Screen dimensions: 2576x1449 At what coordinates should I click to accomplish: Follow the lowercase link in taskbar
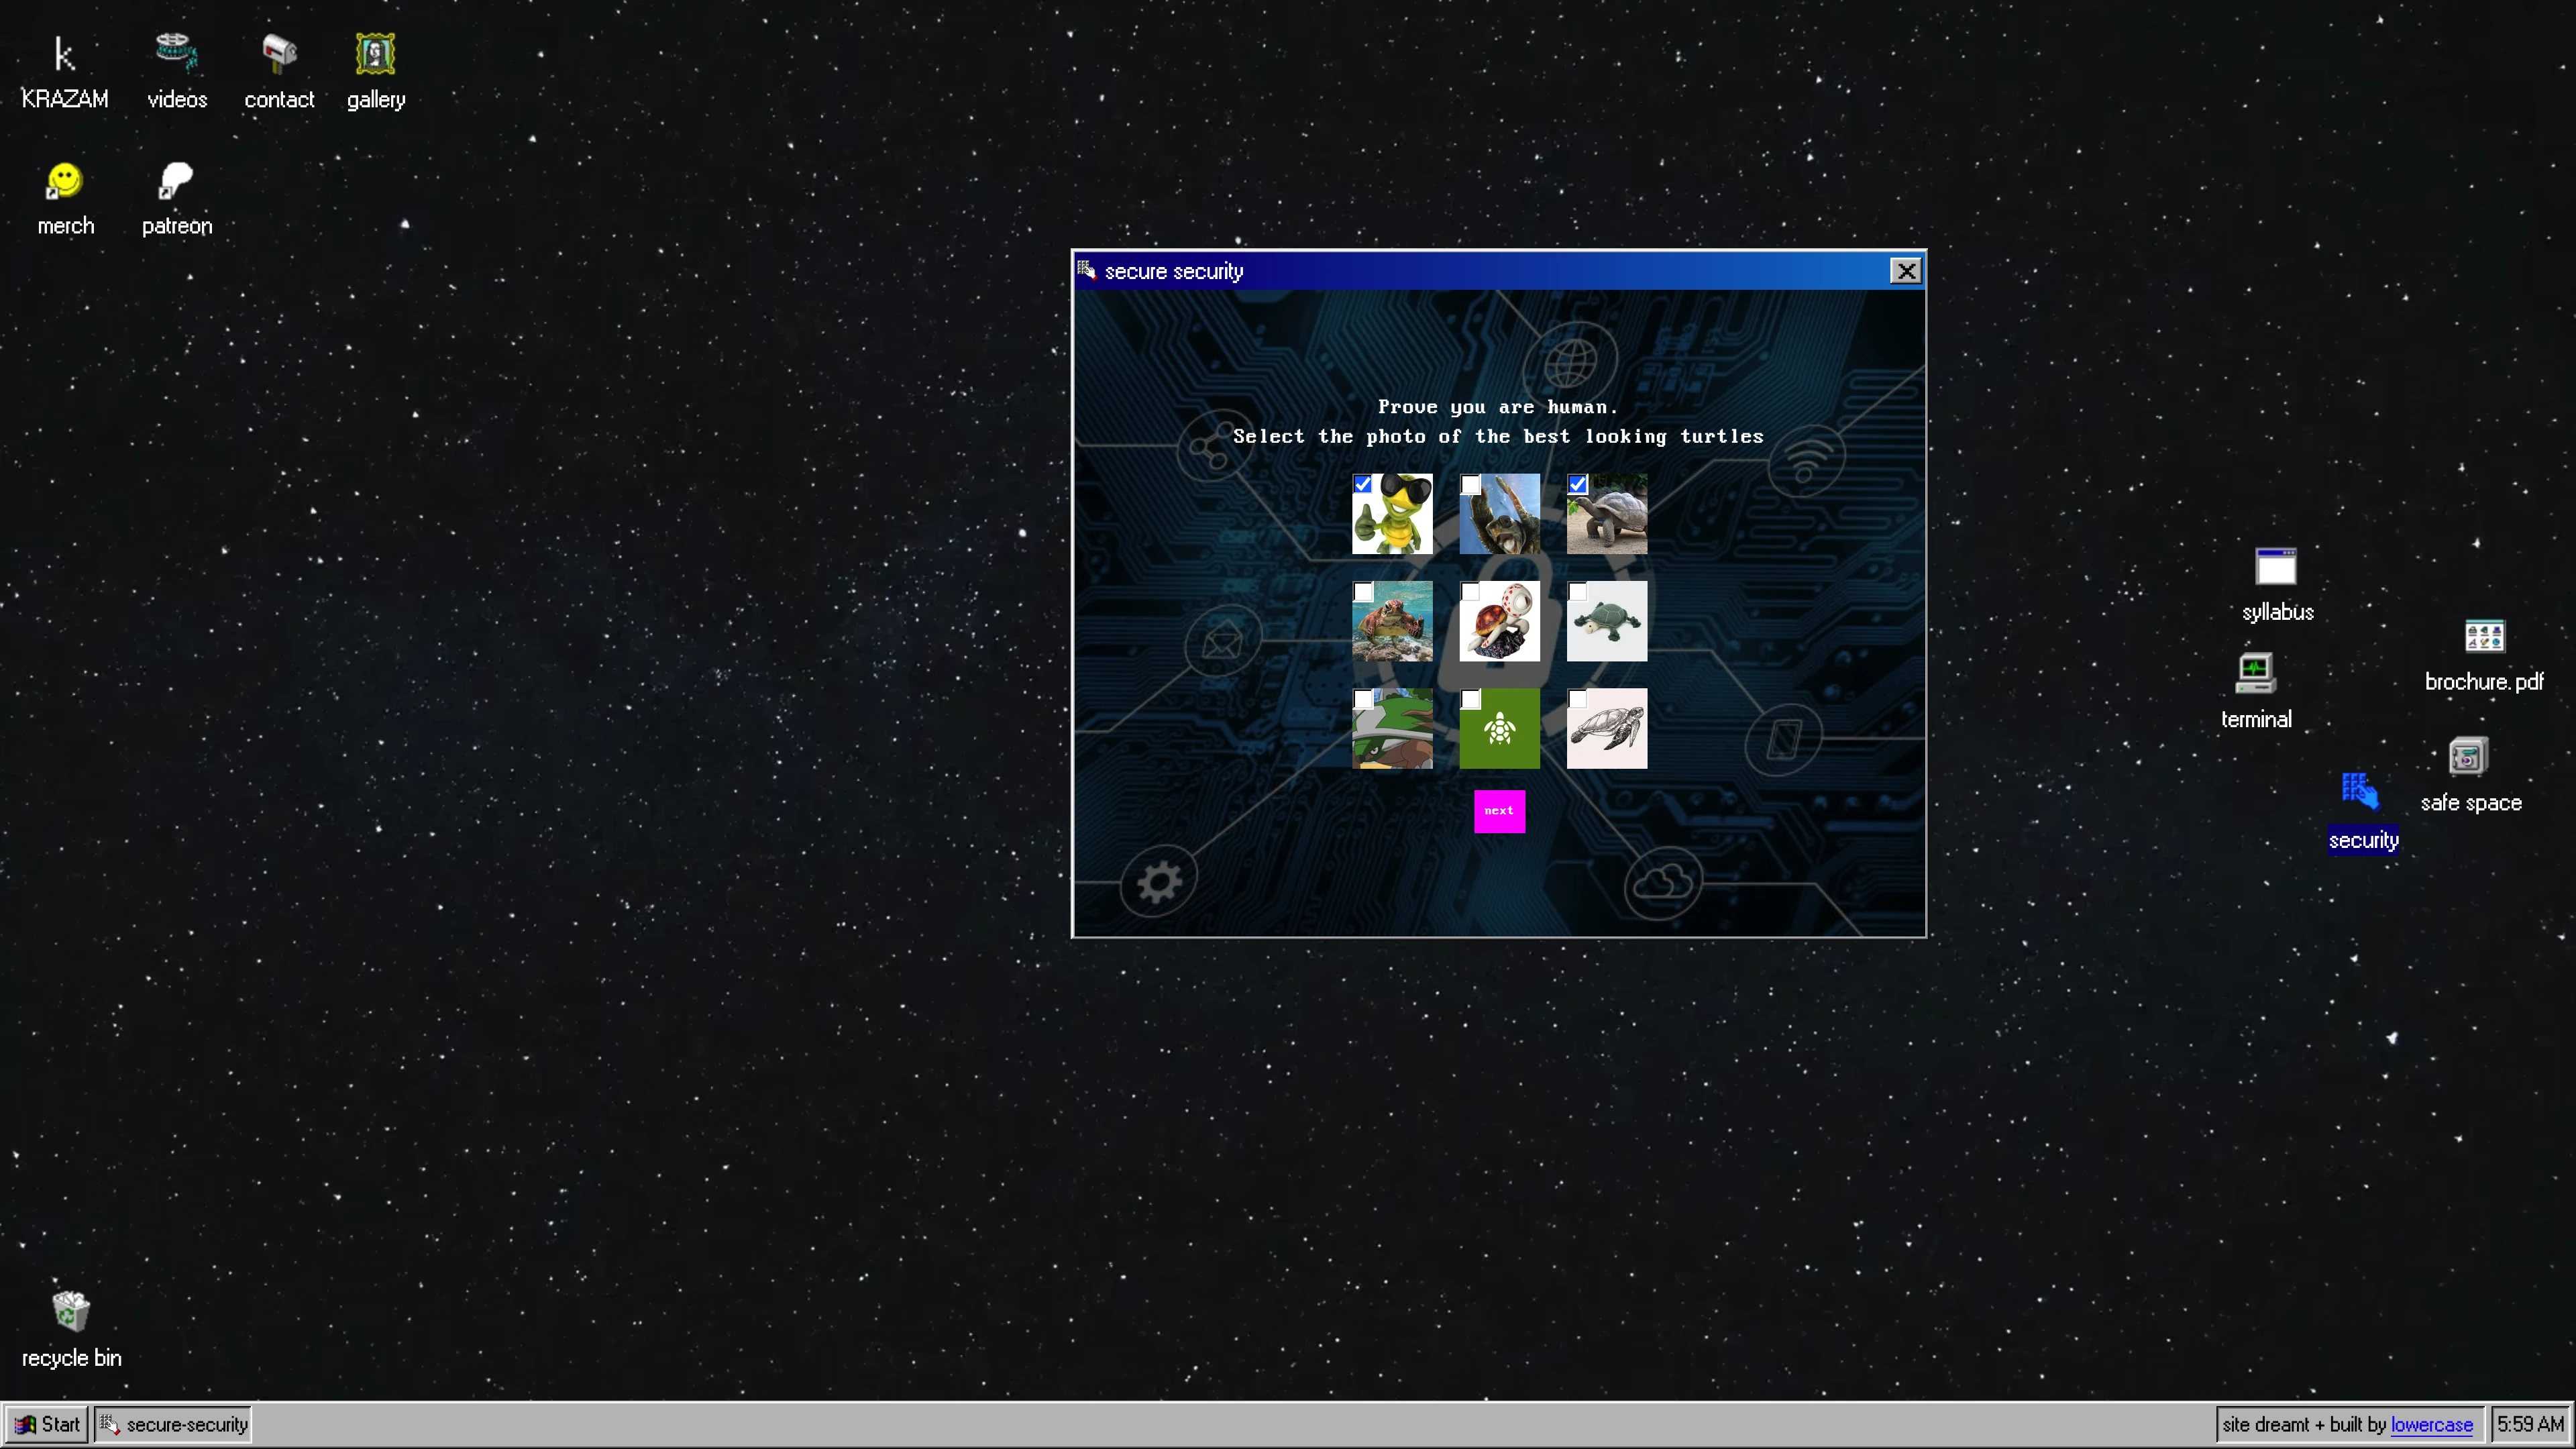point(2431,1424)
